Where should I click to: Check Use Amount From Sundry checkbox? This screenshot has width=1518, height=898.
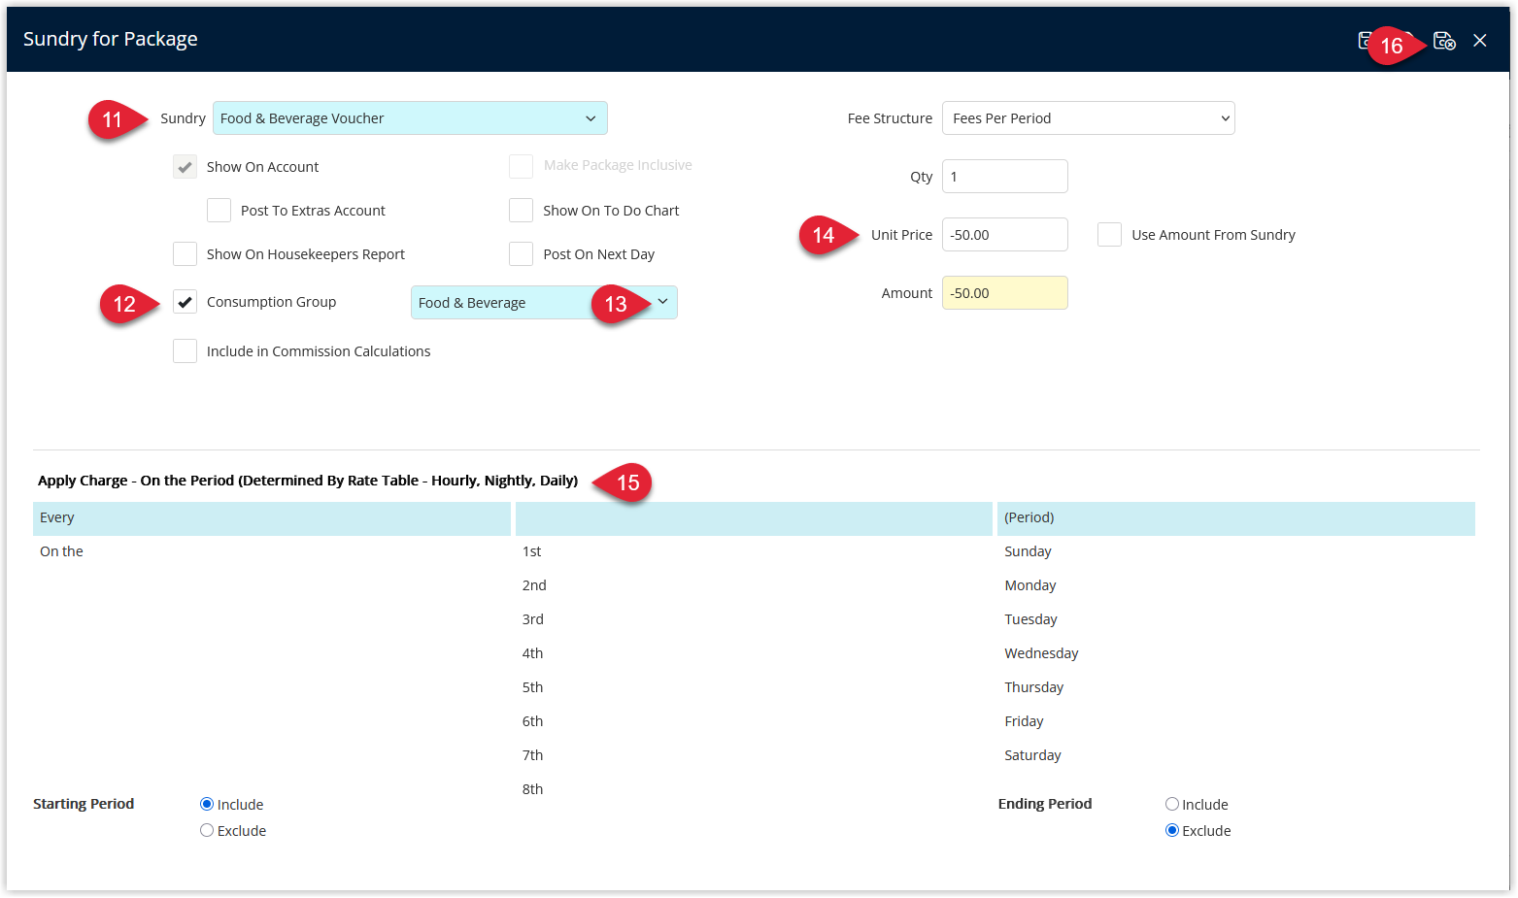[1109, 235]
